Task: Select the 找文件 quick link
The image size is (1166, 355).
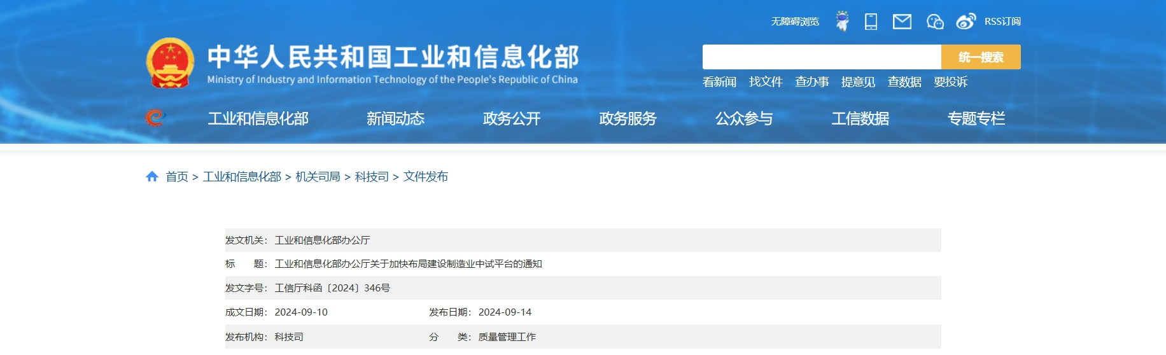Action: click(x=766, y=81)
